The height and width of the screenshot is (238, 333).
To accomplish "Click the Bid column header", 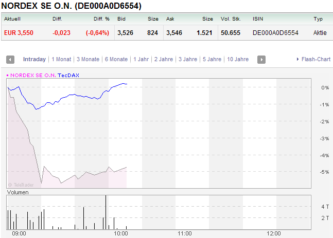I will [x=121, y=19].
